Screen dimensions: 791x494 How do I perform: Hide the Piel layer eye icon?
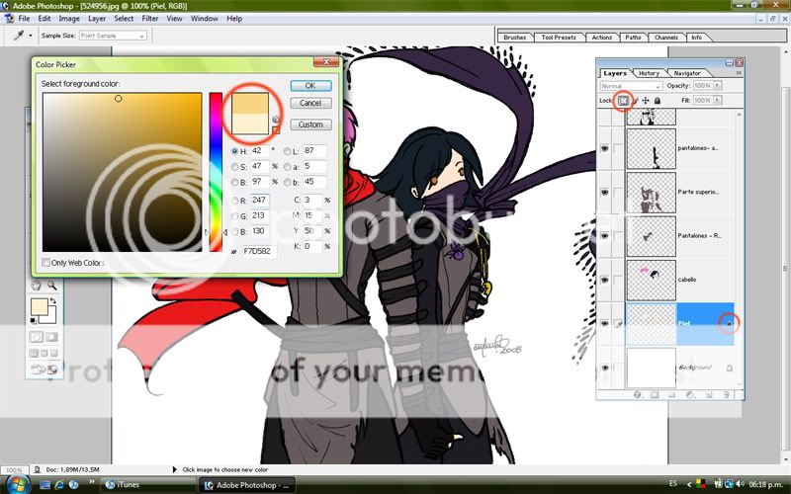coord(604,324)
